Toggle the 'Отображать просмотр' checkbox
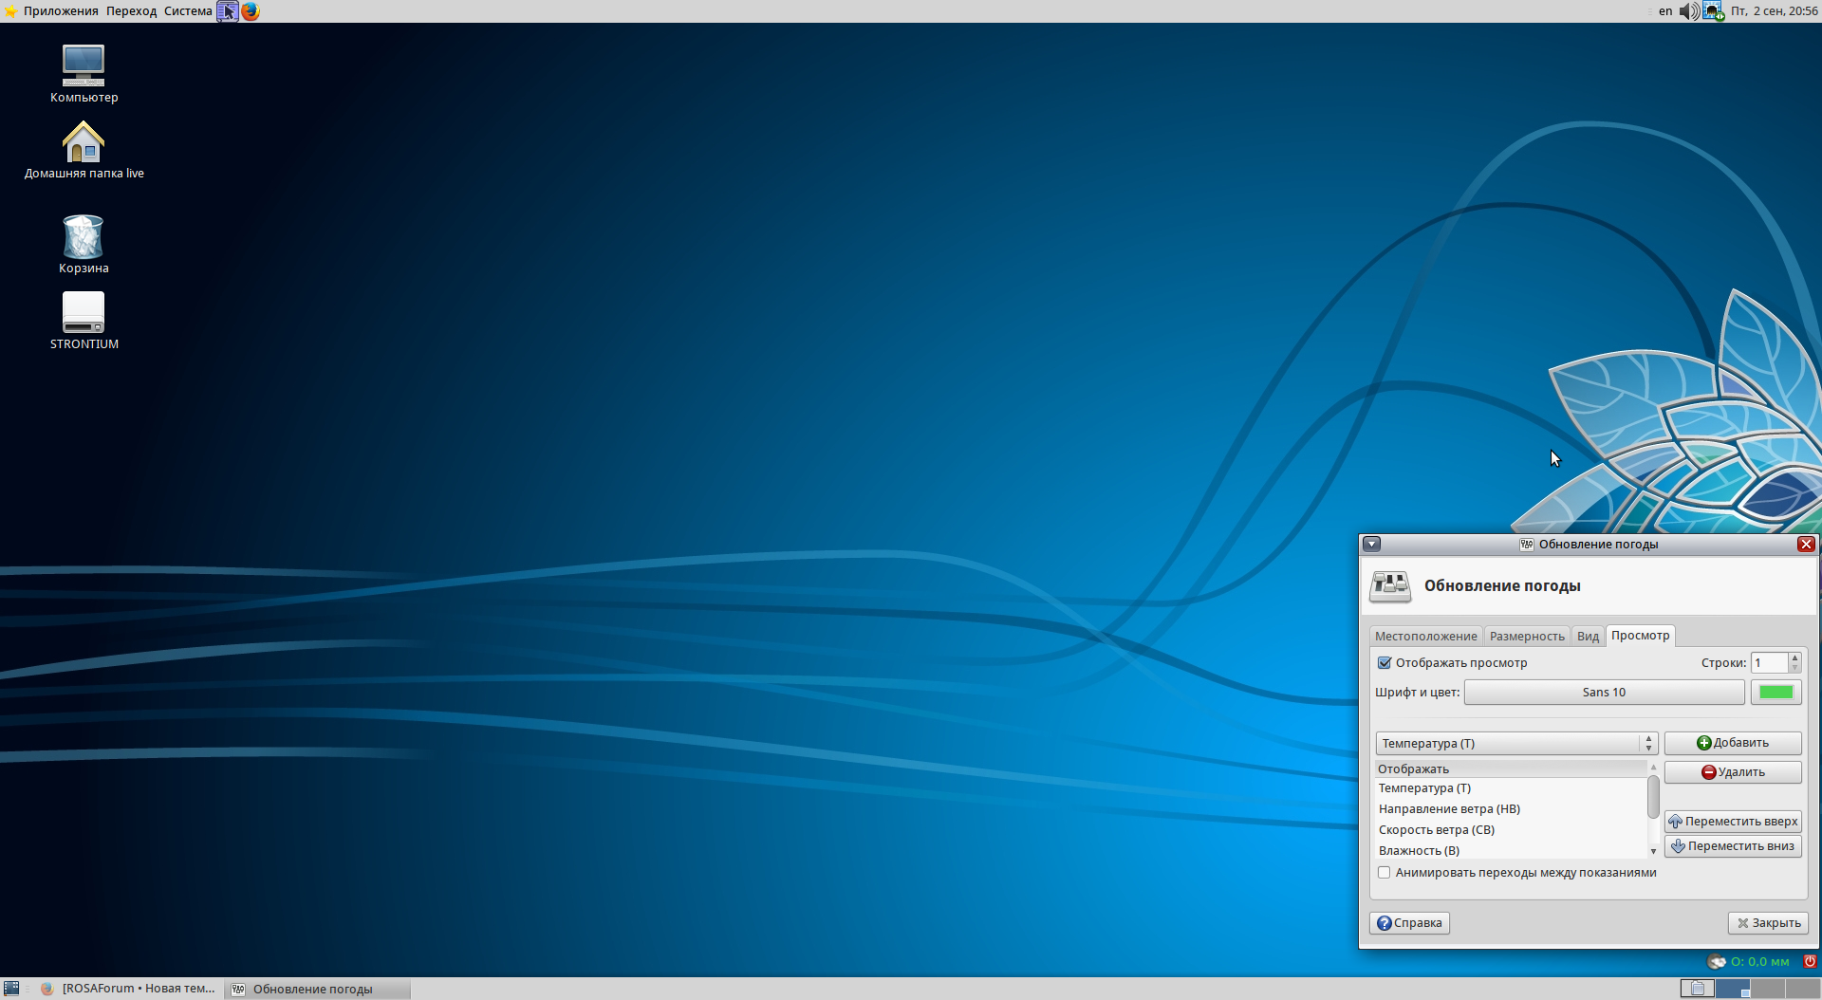 click(1385, 662)
